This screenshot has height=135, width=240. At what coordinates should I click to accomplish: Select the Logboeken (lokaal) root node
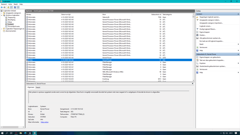coord(10,11)
